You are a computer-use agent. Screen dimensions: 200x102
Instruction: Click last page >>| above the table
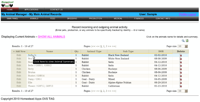(114, 46)
